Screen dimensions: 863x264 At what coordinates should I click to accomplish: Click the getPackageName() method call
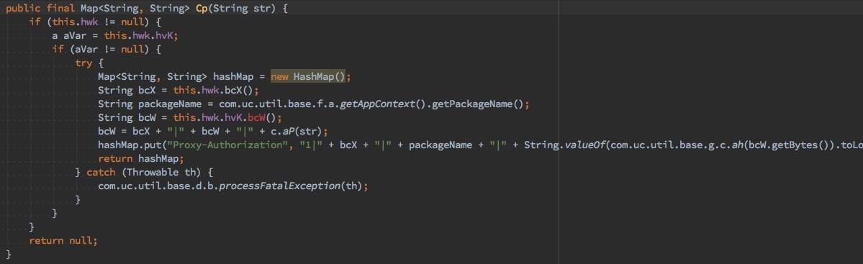point(478,104)
